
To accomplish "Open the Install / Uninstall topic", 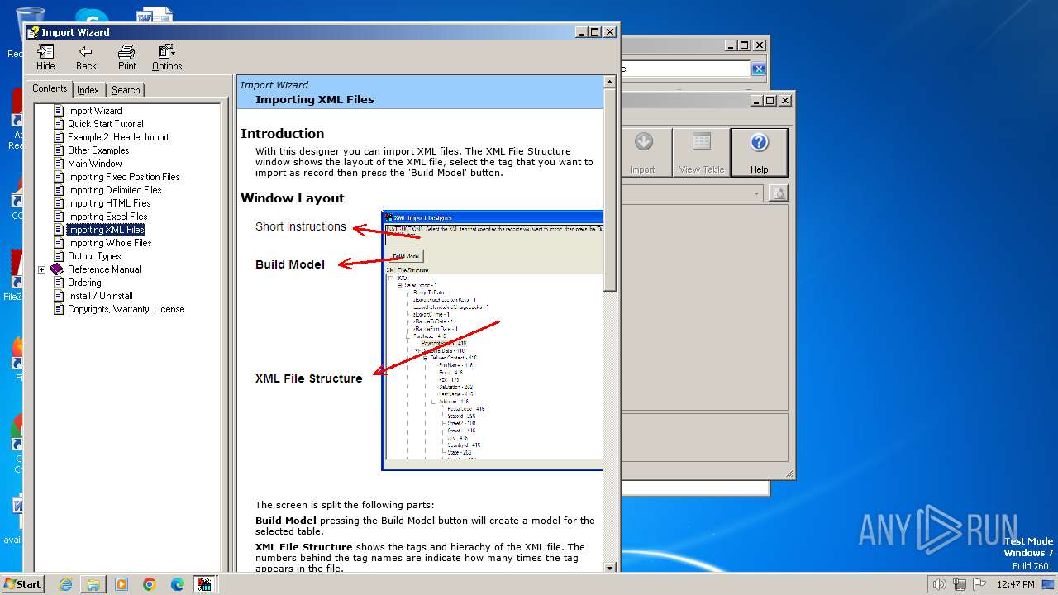I will [x=100, y=296].
